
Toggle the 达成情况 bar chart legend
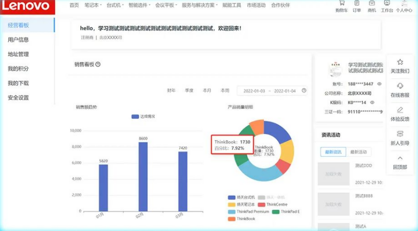143,116
